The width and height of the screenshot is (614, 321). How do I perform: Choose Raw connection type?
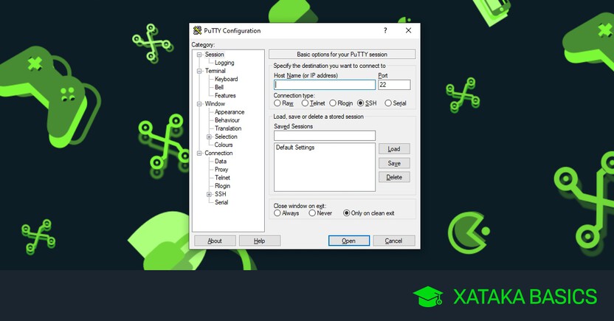(277, 103)
